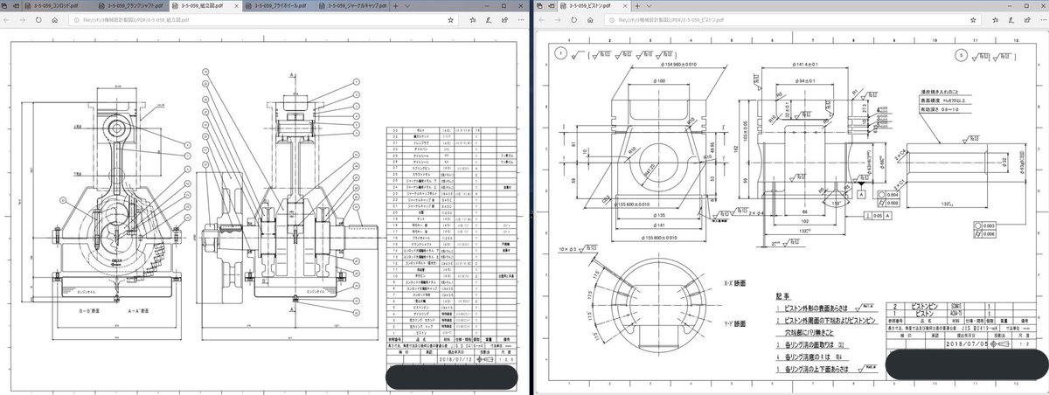The width and height of the screenshot is (1049, 395).
Task: Open the home page in right window
Action: tap(590, 19)
